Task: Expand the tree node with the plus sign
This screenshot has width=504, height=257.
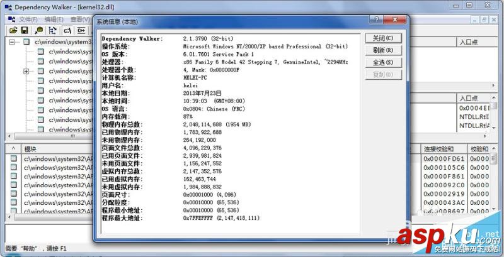Action: [26, 71]
